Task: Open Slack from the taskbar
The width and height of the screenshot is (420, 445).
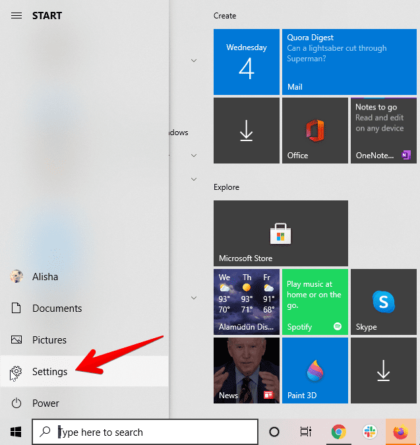Action: (x=370, y=432)
